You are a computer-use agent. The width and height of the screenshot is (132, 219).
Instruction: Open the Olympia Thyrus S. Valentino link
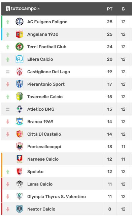click(x=57, y=197)
